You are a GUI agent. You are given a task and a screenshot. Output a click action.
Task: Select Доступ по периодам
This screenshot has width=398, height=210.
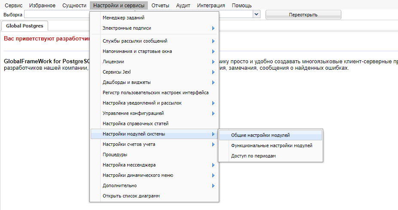tap(253, 156)
